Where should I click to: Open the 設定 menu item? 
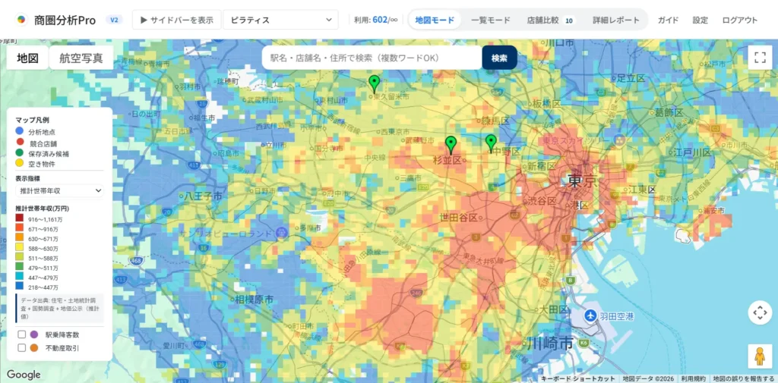[x=700, y=20]
